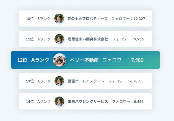Click the 14位 rank label
Image resolution: width=174 pixels, height=121 pixels.
pyautogui.click(x=30, y=101)
